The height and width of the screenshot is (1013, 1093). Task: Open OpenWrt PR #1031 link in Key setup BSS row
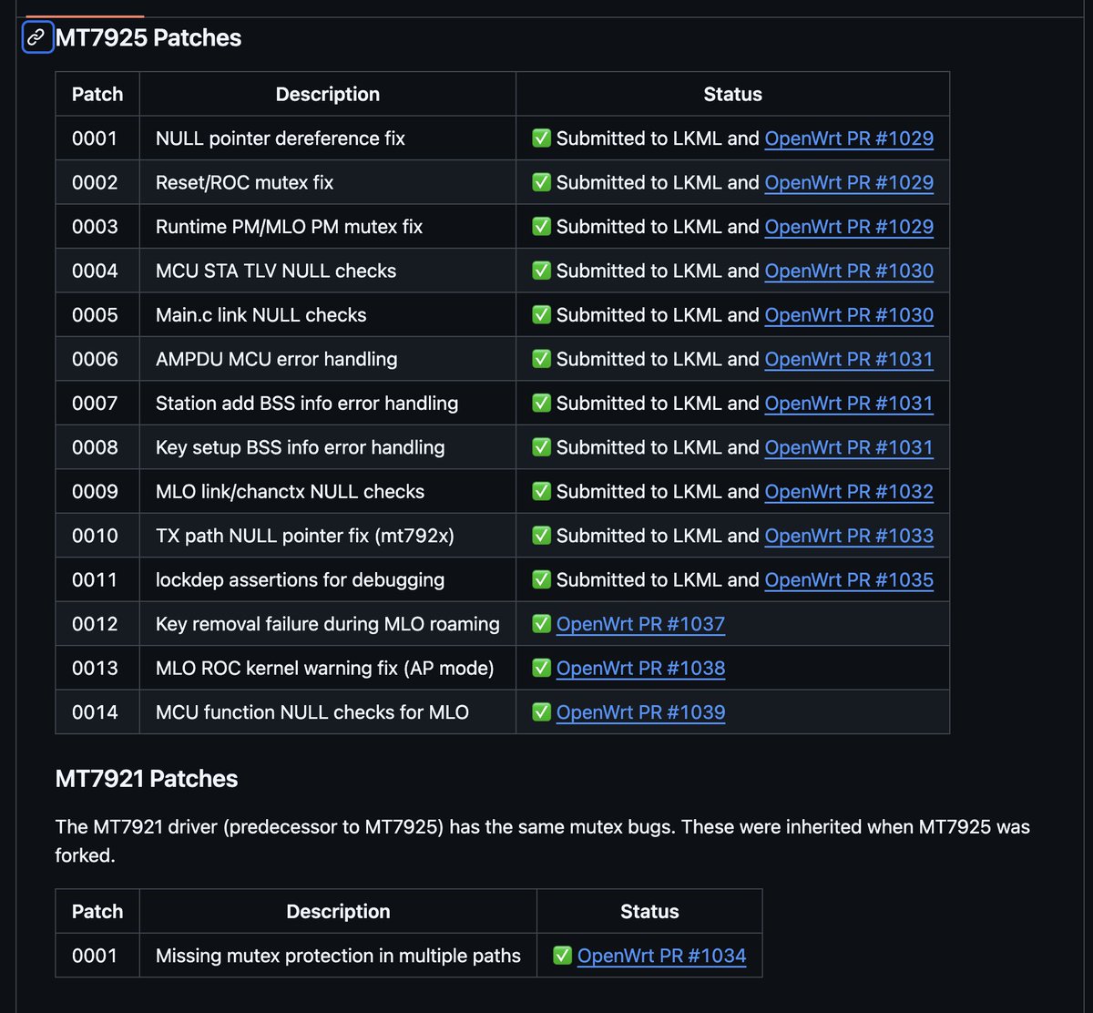click(x=849, y=447)
